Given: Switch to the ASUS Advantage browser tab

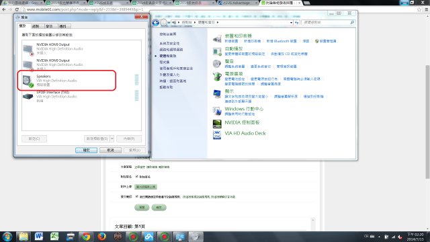Looking at the screenshot, I should click(238, 3).
